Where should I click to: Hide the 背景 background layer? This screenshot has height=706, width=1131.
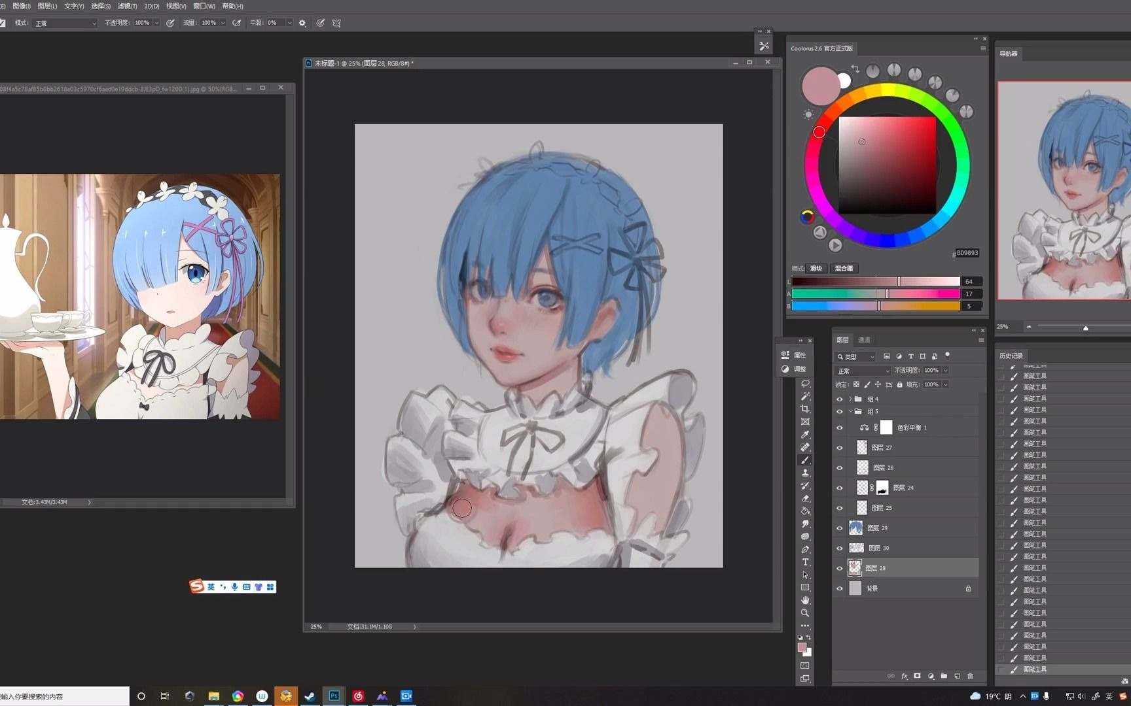[x=840, y=589]
